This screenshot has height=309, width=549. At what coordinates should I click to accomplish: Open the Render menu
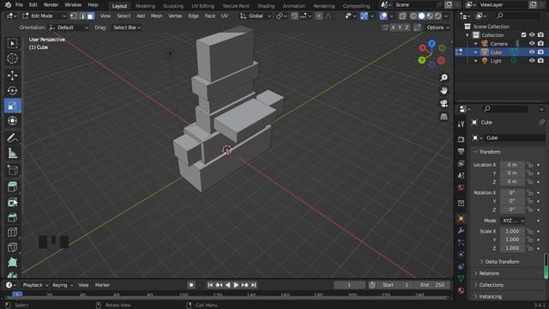pos(51,5)
